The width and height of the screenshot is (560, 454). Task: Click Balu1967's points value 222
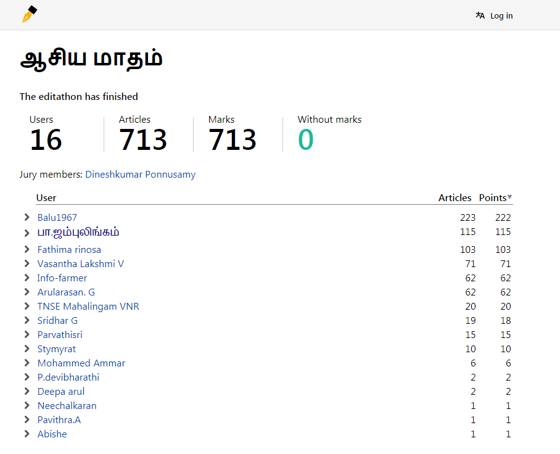pos(503,218)
